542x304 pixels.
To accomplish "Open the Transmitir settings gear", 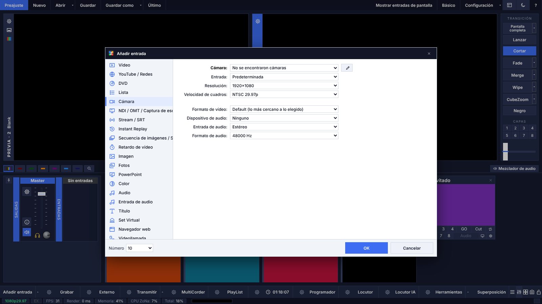I will tap(129, 292).
